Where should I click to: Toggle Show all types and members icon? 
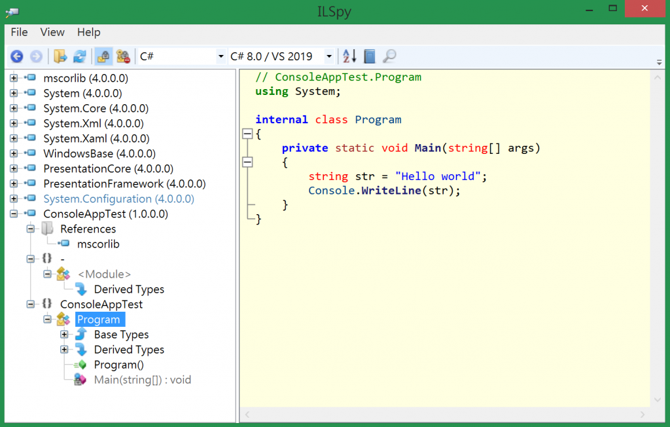(x=123, y=56)
